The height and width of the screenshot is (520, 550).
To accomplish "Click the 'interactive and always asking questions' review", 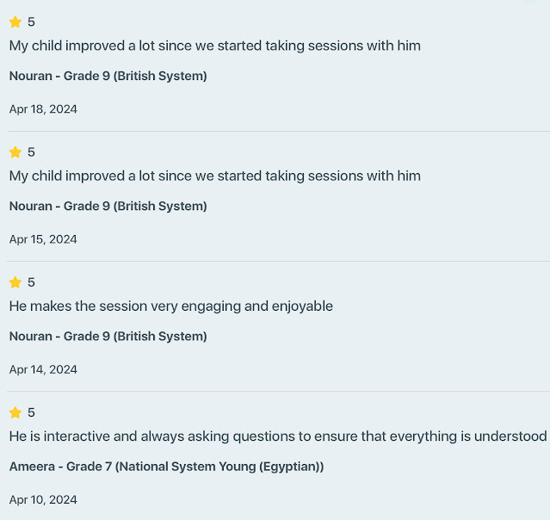I will coord(277,436).
